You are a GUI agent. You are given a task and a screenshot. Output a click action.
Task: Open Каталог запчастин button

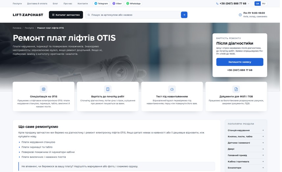66,15
